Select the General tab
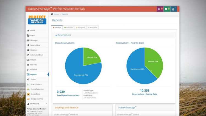The width and height of the screenshot is (206, 116). pos(57,27)
